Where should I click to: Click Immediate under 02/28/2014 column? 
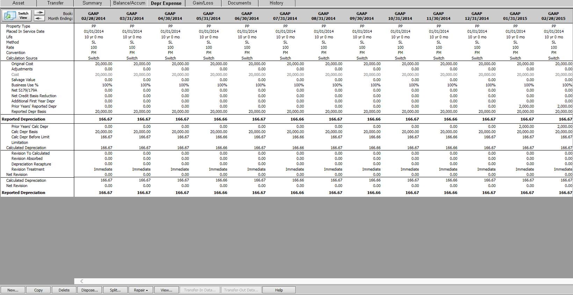103,170
